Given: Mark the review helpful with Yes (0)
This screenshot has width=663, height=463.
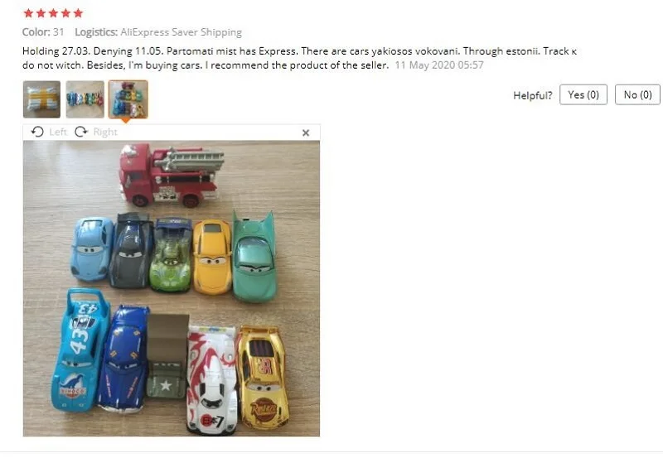Looking at the screenshot, I should pyautogui.click(x=583, y=94).
